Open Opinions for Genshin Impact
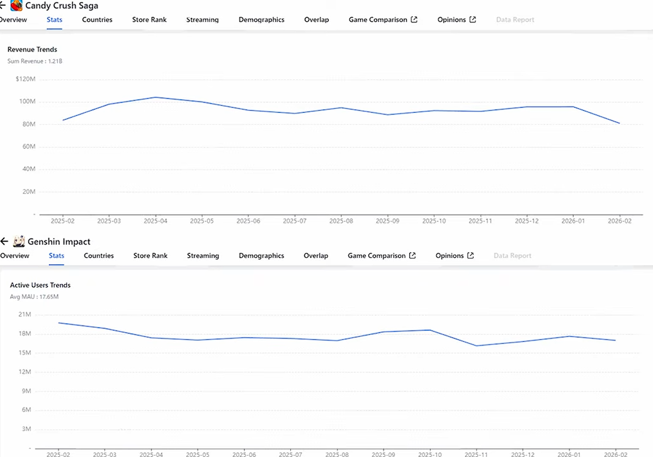Viewport: 653px width, 457px height. (x=450, y=256)
